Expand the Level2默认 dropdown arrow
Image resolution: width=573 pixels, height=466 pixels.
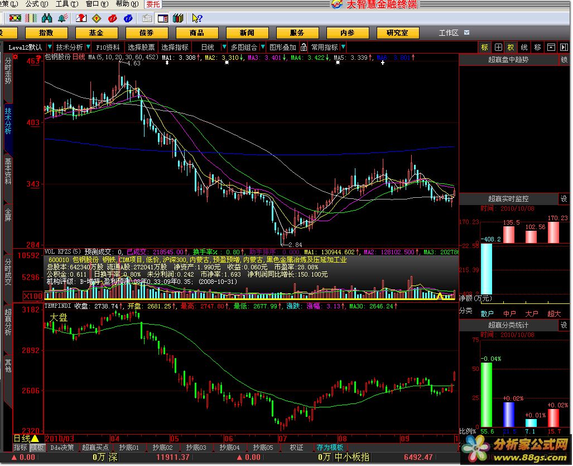tap(49, 47)
